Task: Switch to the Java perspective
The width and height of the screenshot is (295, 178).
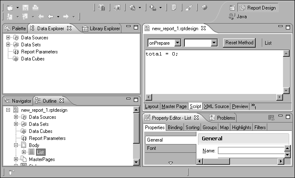Action: [238, 17]
